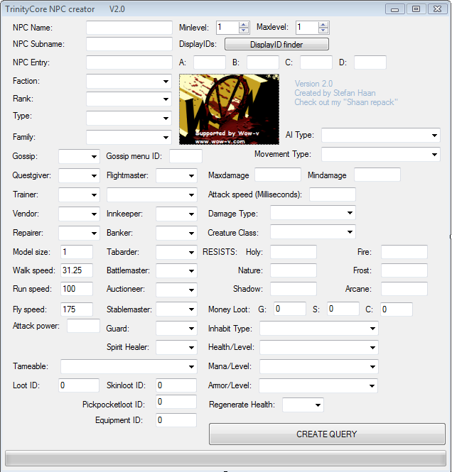This screenshot has width=452, height=472.
Task: Open the Auctioneer dropdown
Action: click(176, 290)
